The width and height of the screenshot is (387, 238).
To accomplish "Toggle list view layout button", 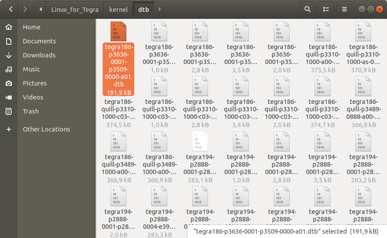I will (326, 9).
